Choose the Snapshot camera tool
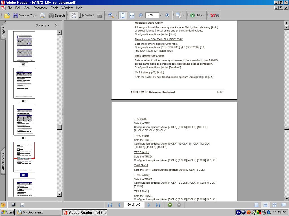 click(100, 15)
